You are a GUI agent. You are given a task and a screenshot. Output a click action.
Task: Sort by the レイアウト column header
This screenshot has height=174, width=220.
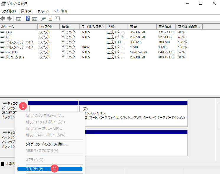(49, 27)
